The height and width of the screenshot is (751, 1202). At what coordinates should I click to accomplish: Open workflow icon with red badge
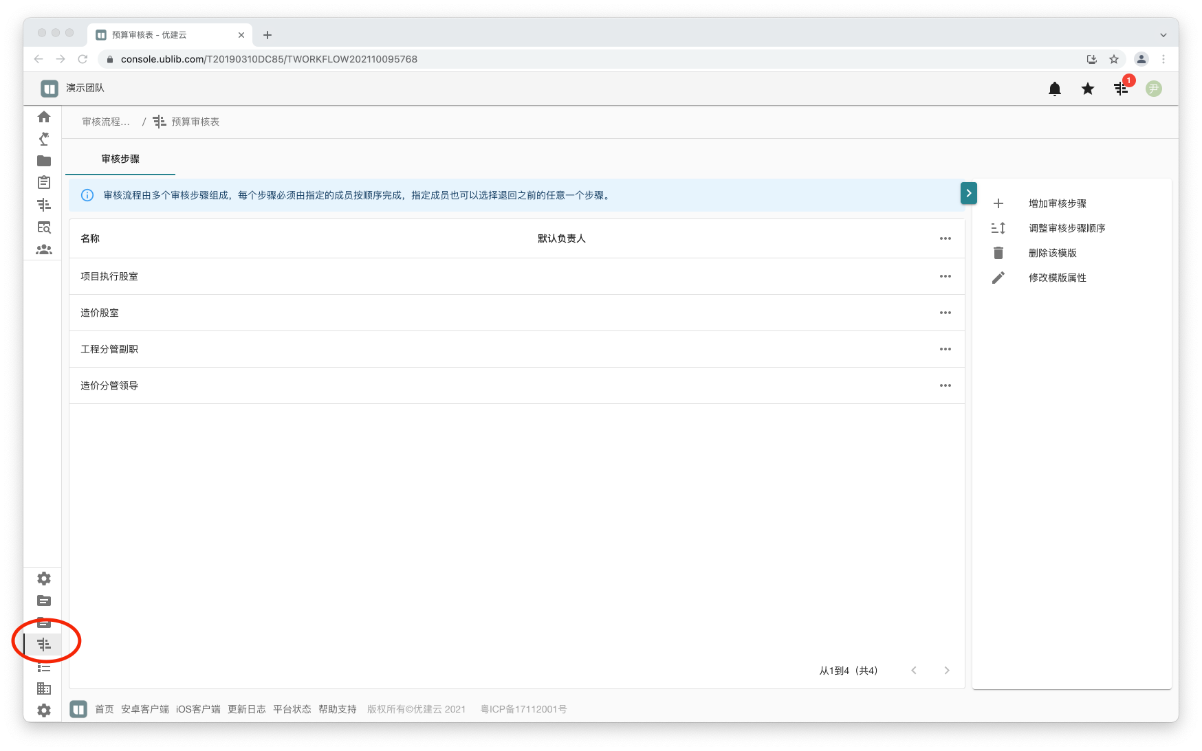[1121, 89]
